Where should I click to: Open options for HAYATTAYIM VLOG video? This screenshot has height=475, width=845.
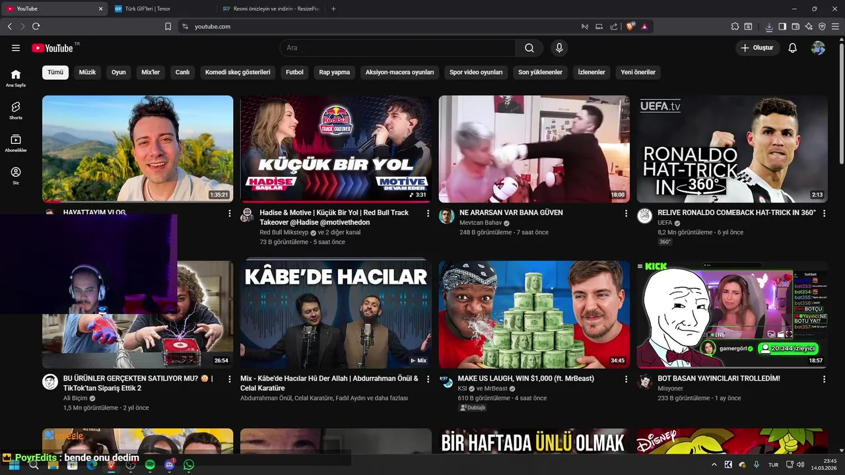click(x=230, y=214)
